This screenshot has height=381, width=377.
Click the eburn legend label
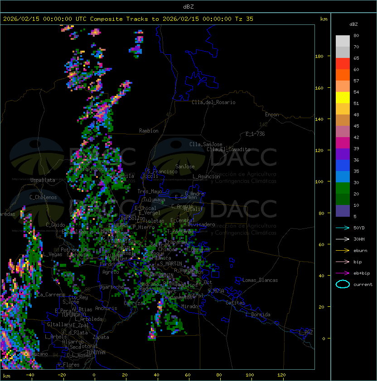pos(360,251)
